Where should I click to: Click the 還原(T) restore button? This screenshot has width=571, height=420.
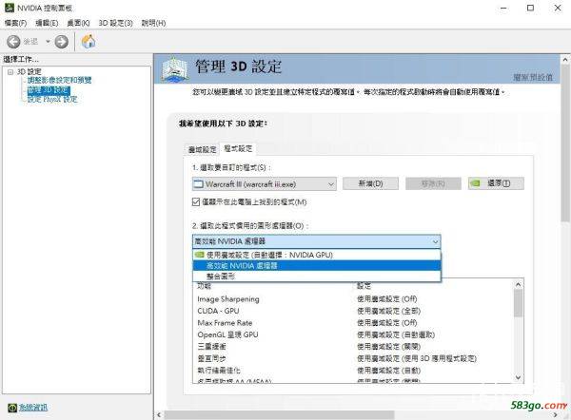pyautogui.click(x=496, y=183)
